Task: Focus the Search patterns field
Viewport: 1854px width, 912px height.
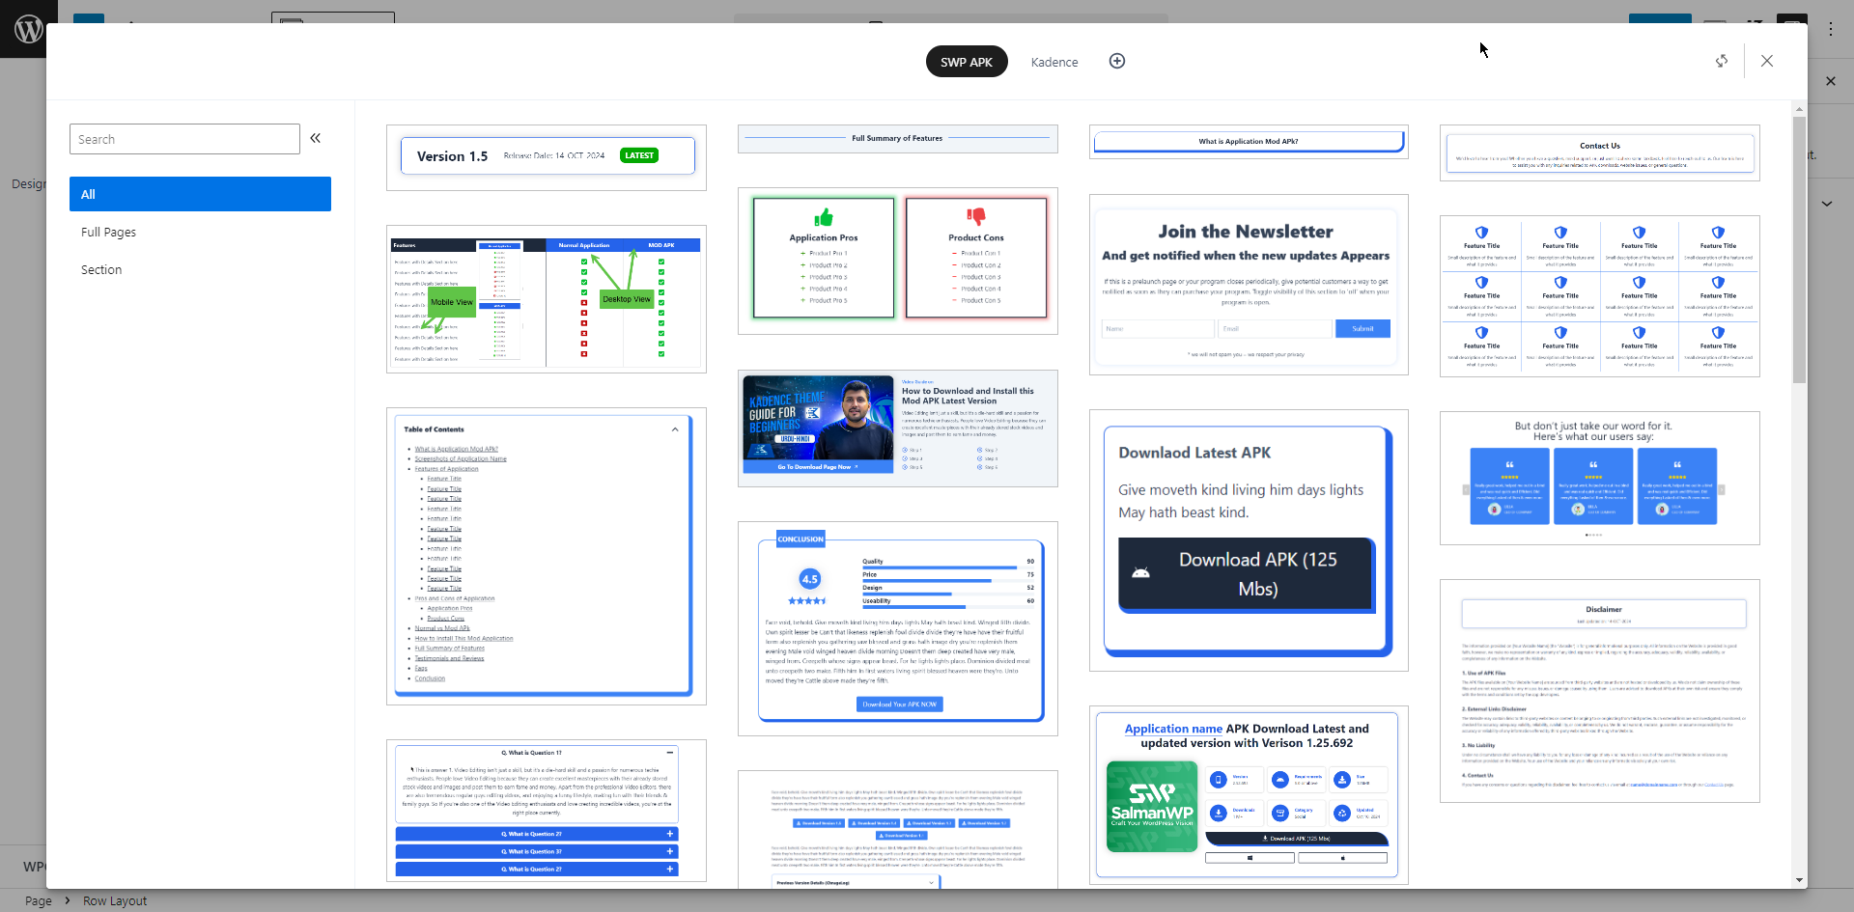Action: coord(184,139)
